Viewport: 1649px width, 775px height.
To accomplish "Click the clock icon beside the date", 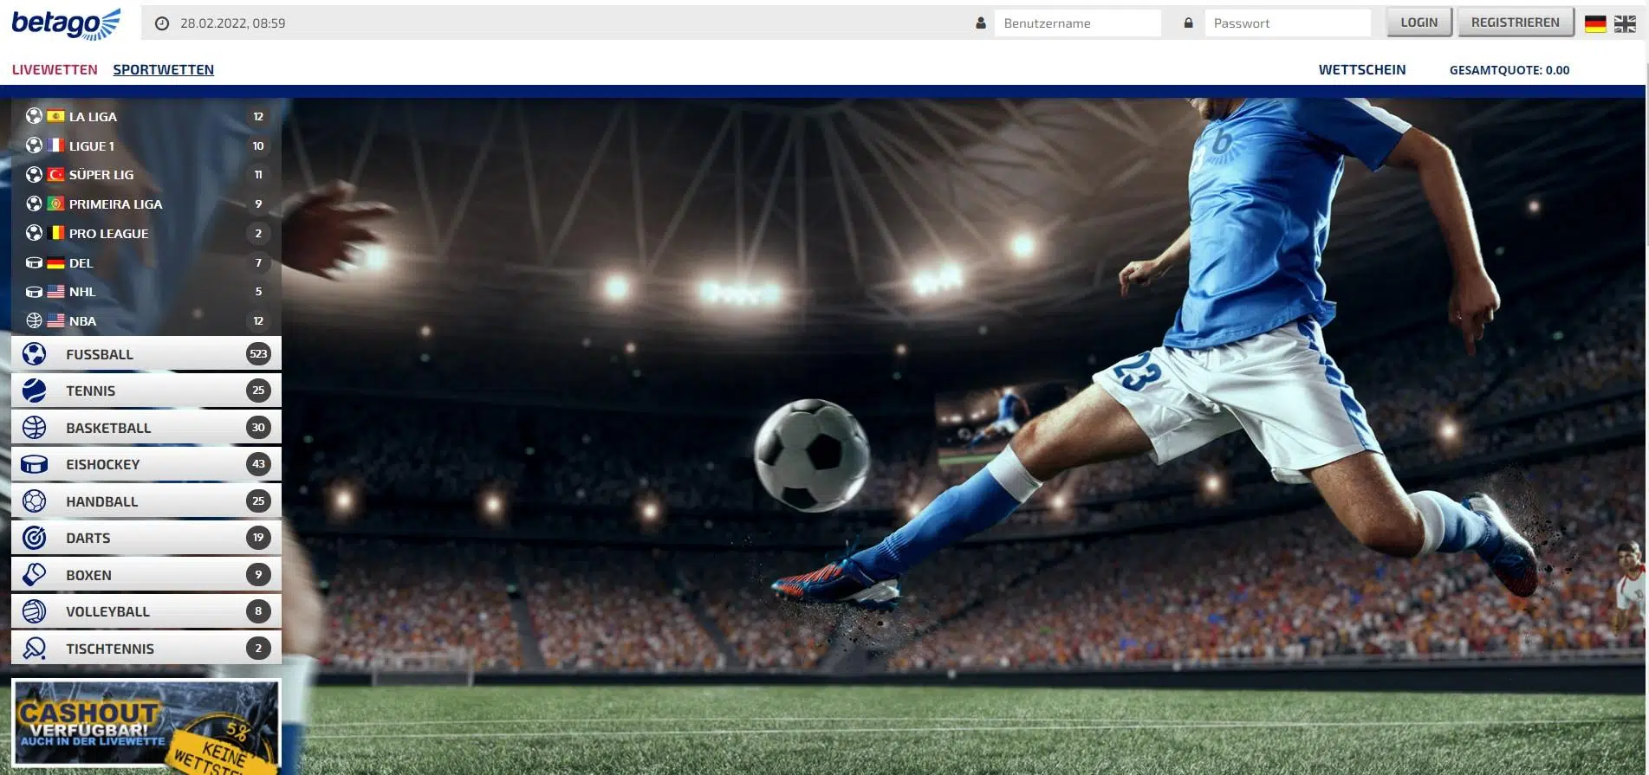I will [x=162, y=23].
